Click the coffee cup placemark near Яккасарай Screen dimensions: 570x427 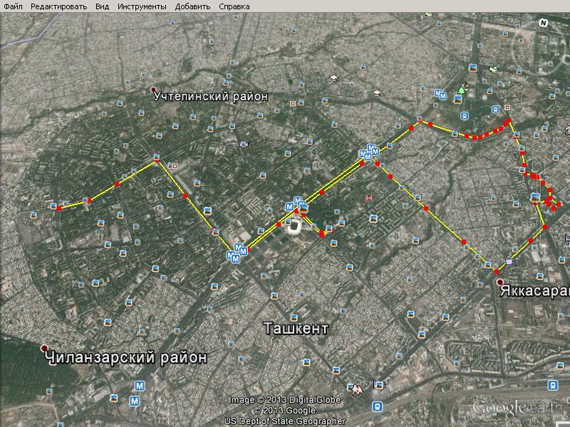(510, 261)
